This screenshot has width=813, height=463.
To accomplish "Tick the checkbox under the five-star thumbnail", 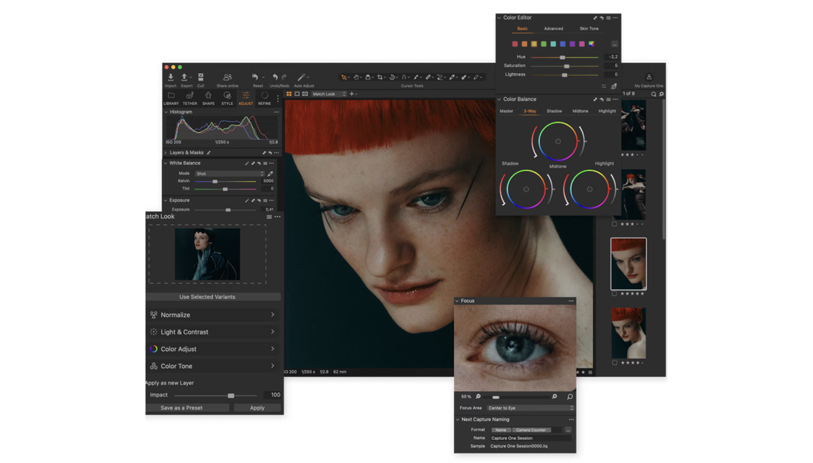I will 614,294.
